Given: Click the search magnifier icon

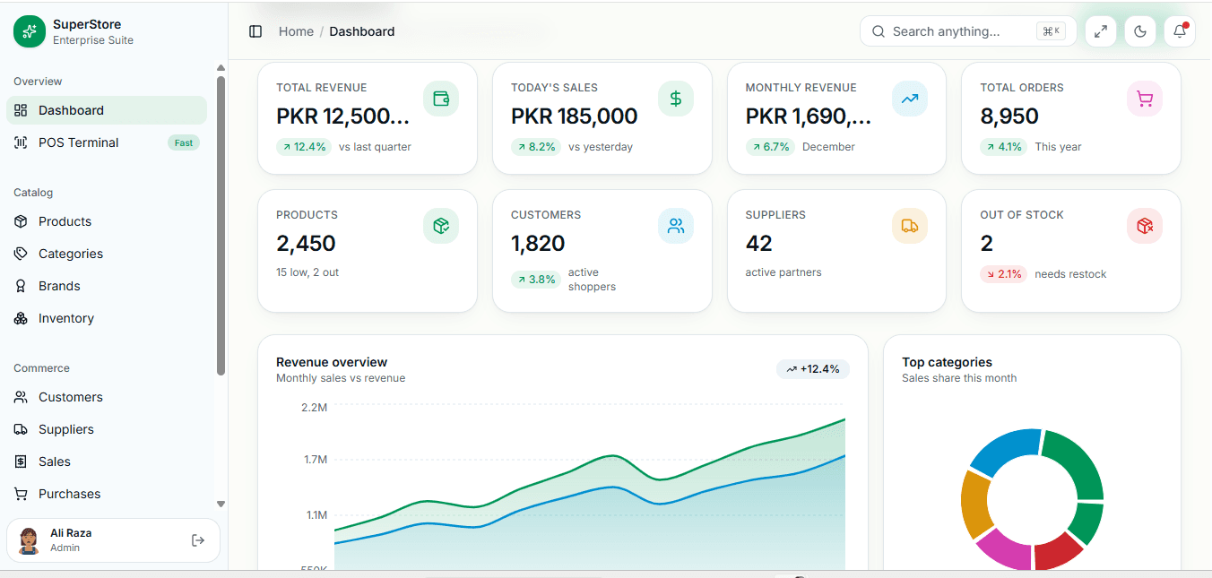Looking at the screenshot, I should 879,31.
